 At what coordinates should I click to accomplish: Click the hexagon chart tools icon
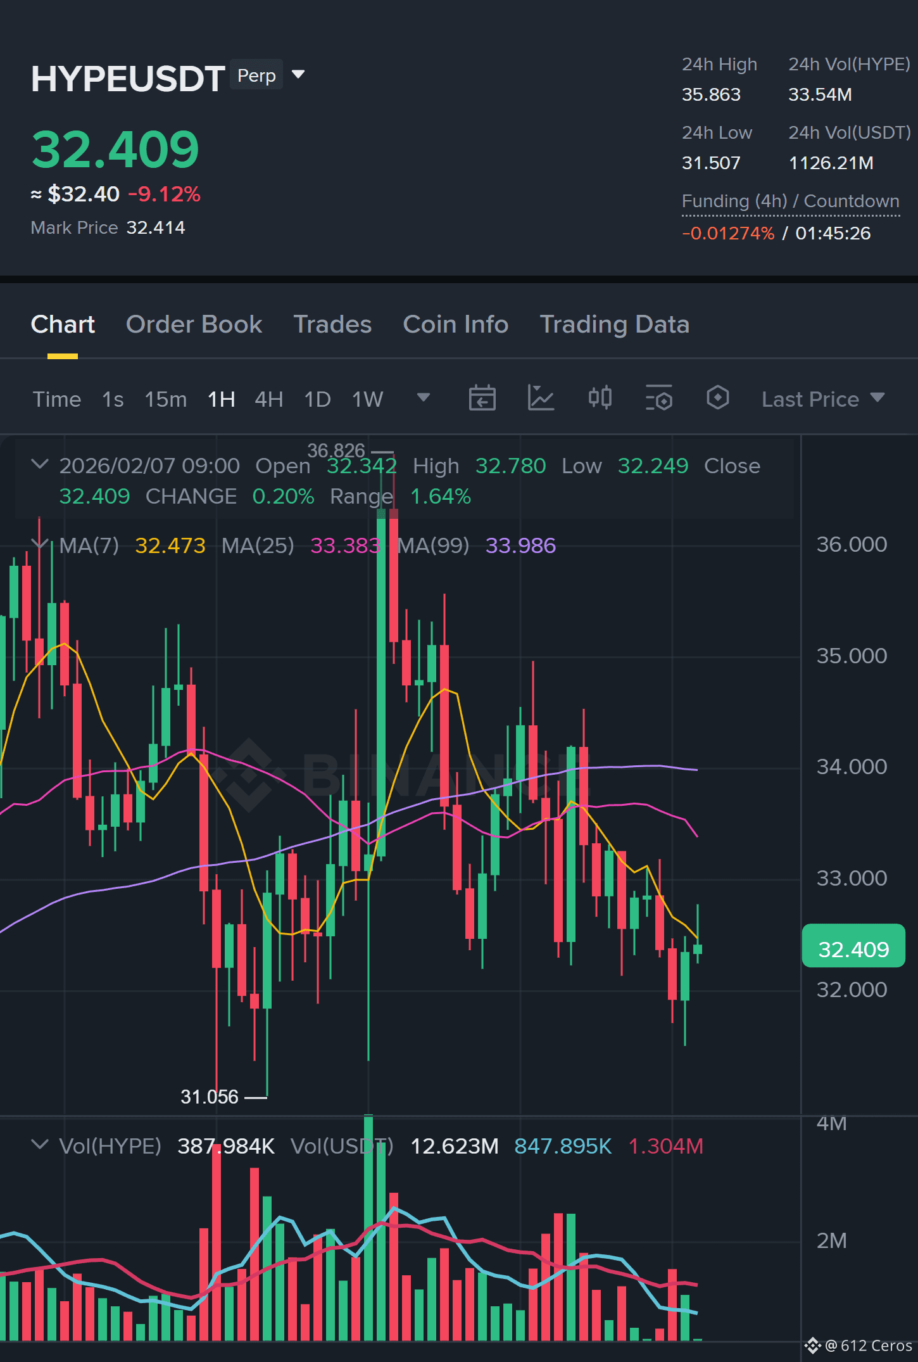tap(717, 398)
